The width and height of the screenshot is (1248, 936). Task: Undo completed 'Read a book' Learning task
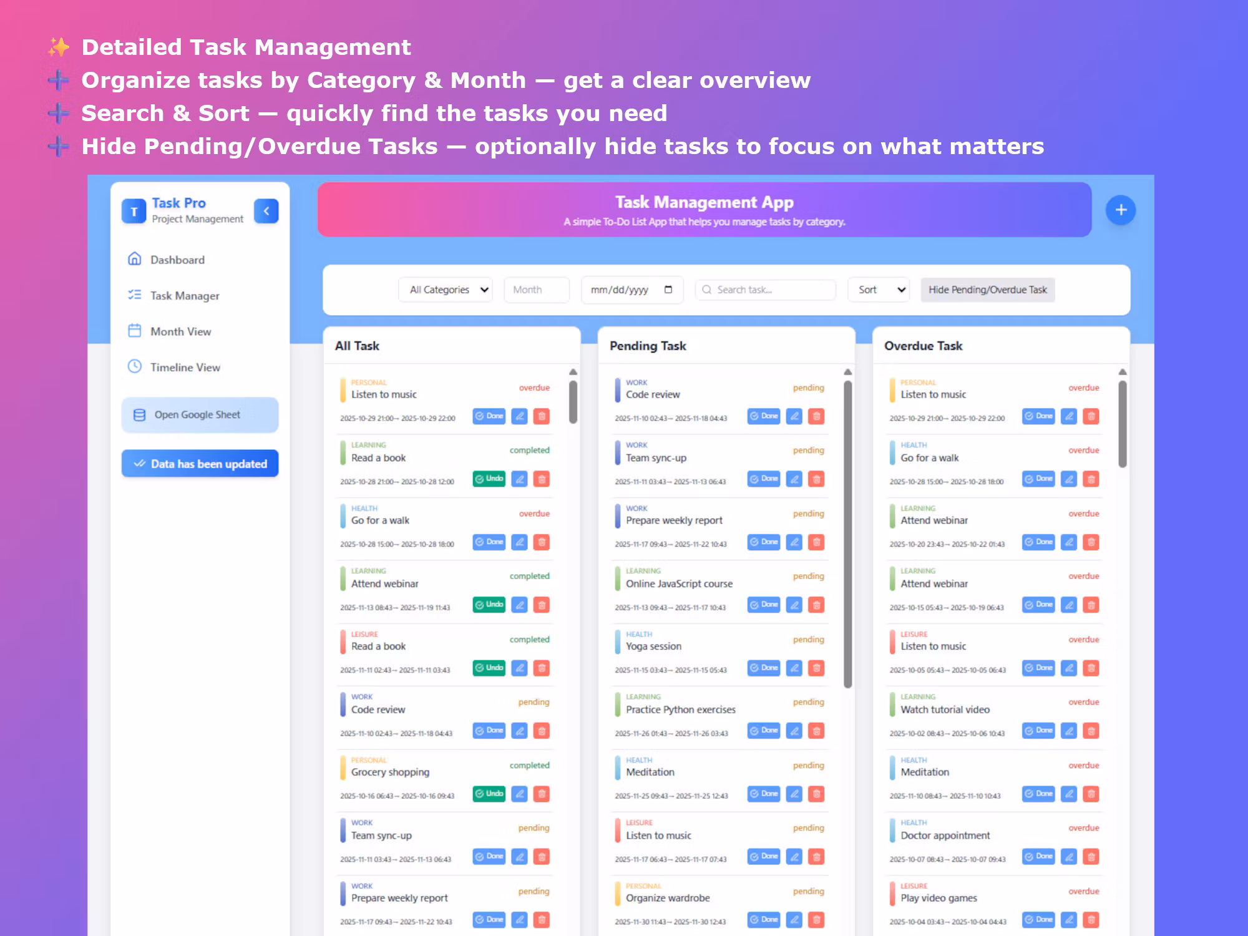point(489,479)
